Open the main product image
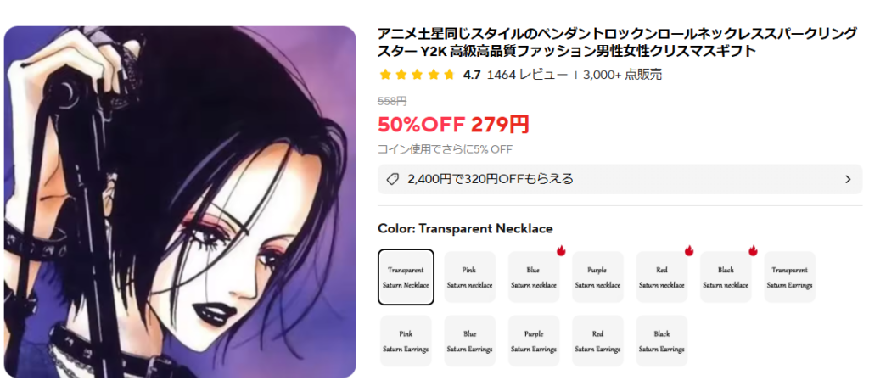This screenshot has height=386, width=869. click(x=180, y=202)
